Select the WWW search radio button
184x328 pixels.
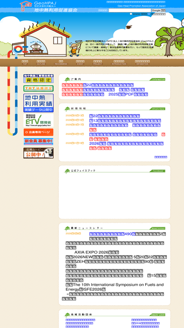pos(131,14)
